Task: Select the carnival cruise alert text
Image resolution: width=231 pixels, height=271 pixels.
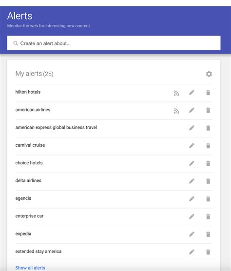Action: [x=30, y=145]
